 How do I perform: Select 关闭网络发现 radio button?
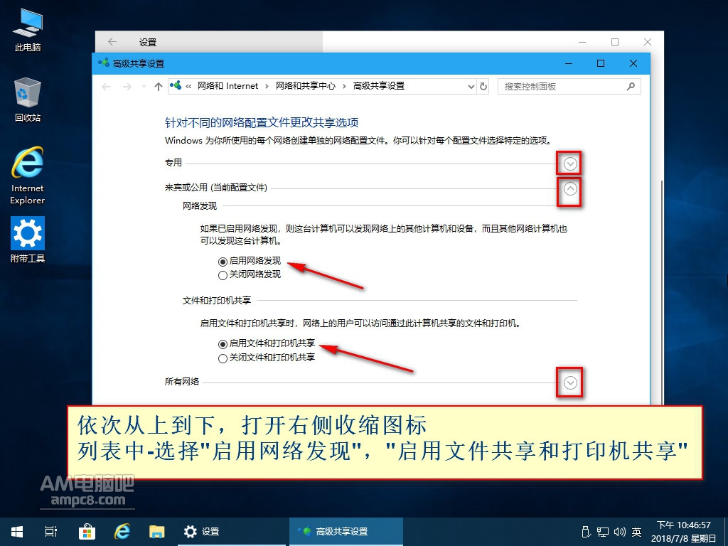[223, 275]
